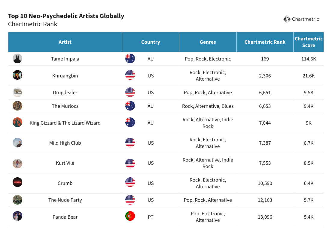Click the Portugal flag in Panda Bear's row
Screen dimensions: 329x233
(130, 216)
